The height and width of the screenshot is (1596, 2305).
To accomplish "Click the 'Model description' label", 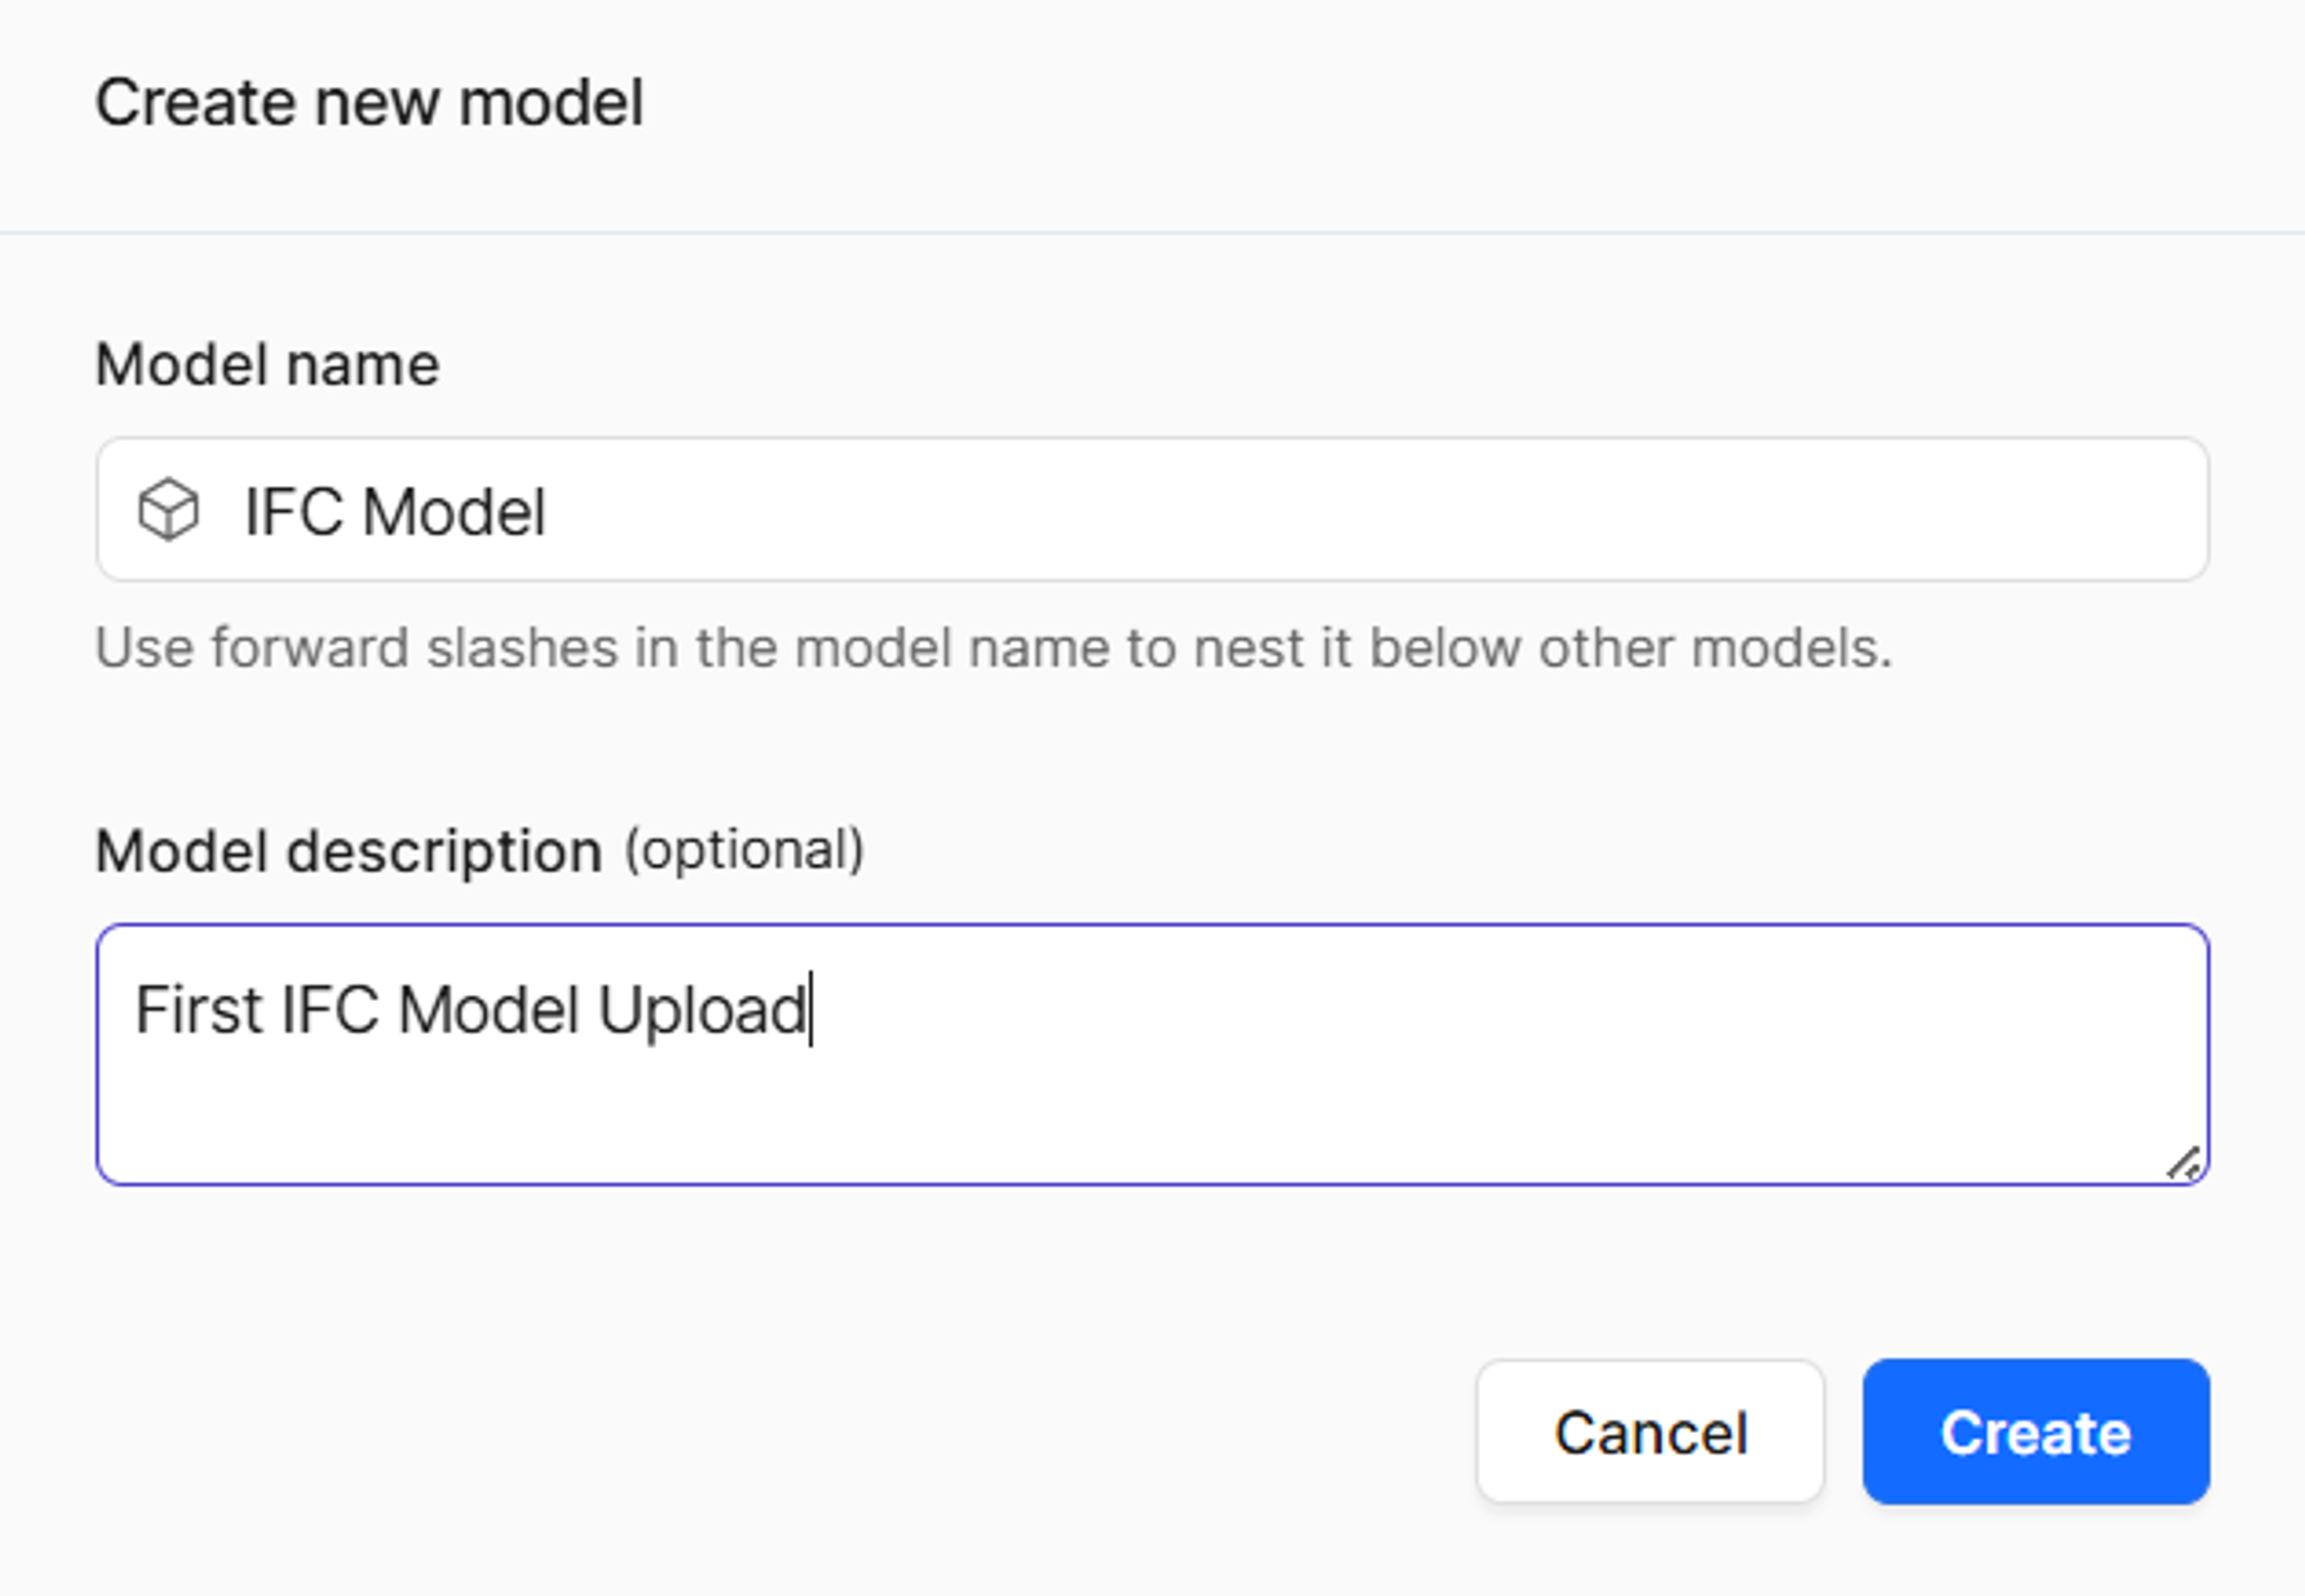I will tap(349, 852).
